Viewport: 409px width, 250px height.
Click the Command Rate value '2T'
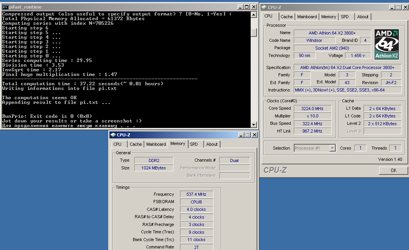coord(196,247)
